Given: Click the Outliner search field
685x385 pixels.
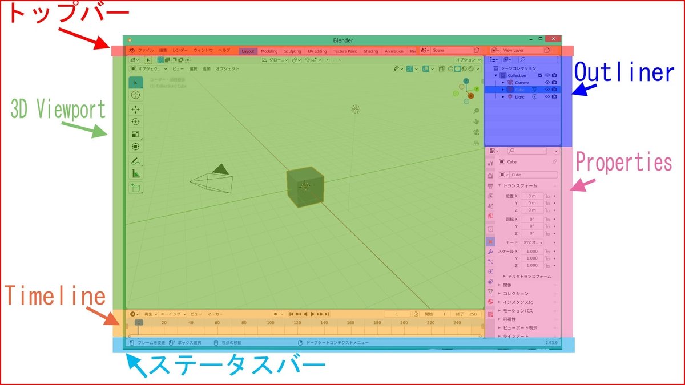Looking at the screenshot, I should pyautogui.click(x=538, y=59).
